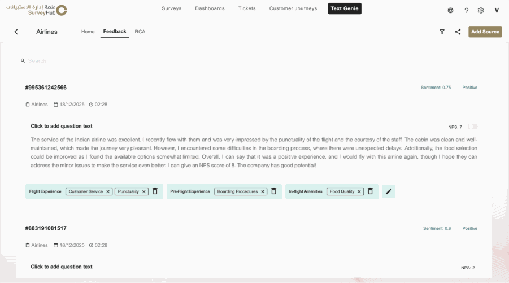Remove the Food Quality tag
Screen dimensions: 509x283
[359, 191]
